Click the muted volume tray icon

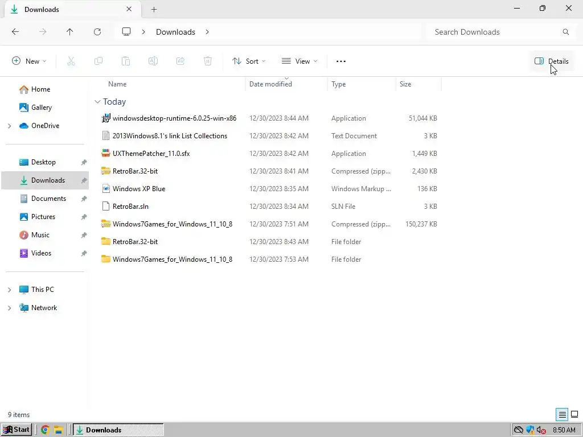click(x=541, y=430)
